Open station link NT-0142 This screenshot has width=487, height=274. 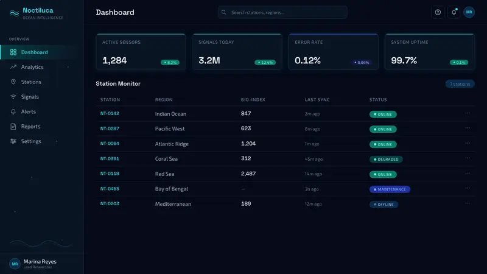(x=110, y=113)
